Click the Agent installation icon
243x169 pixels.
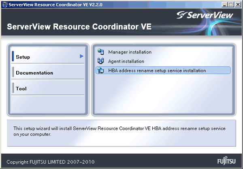click(x=100, y=61)
